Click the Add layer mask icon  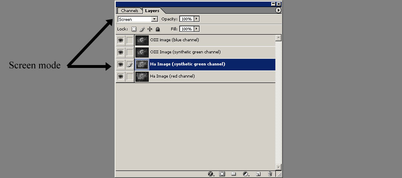click(222, 174)
